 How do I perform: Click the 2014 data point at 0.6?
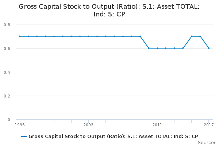[183, 48]
